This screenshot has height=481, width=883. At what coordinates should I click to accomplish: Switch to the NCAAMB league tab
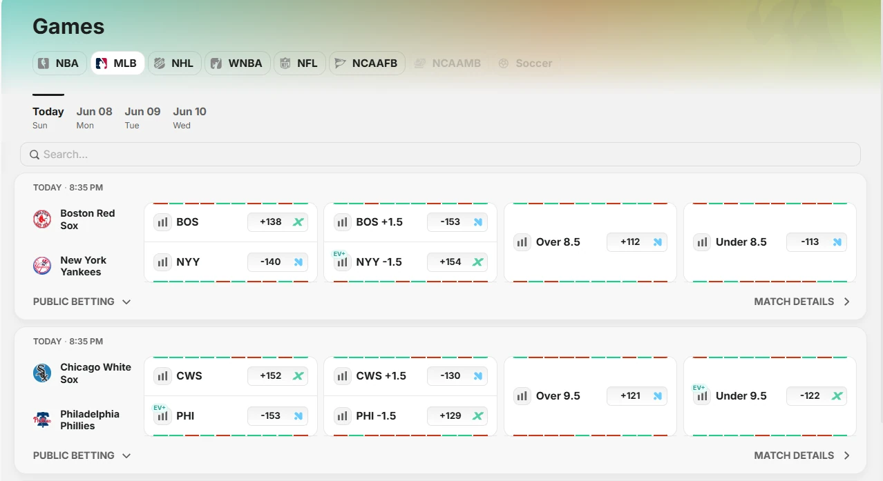tap(448, 63)
